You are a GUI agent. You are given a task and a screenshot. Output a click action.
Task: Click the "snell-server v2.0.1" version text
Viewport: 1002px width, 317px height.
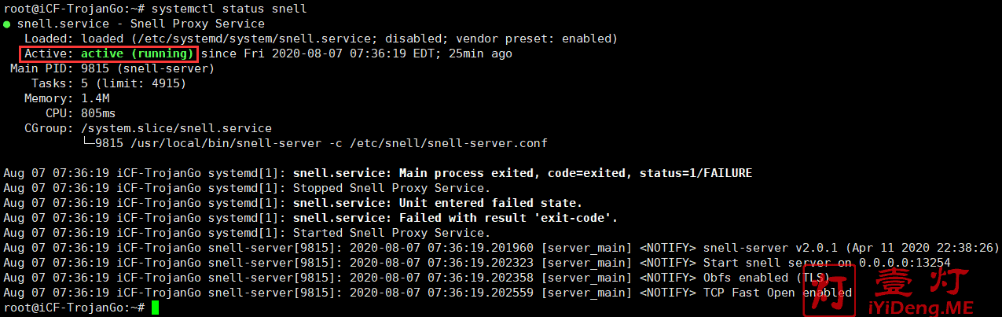click(758, 248)
